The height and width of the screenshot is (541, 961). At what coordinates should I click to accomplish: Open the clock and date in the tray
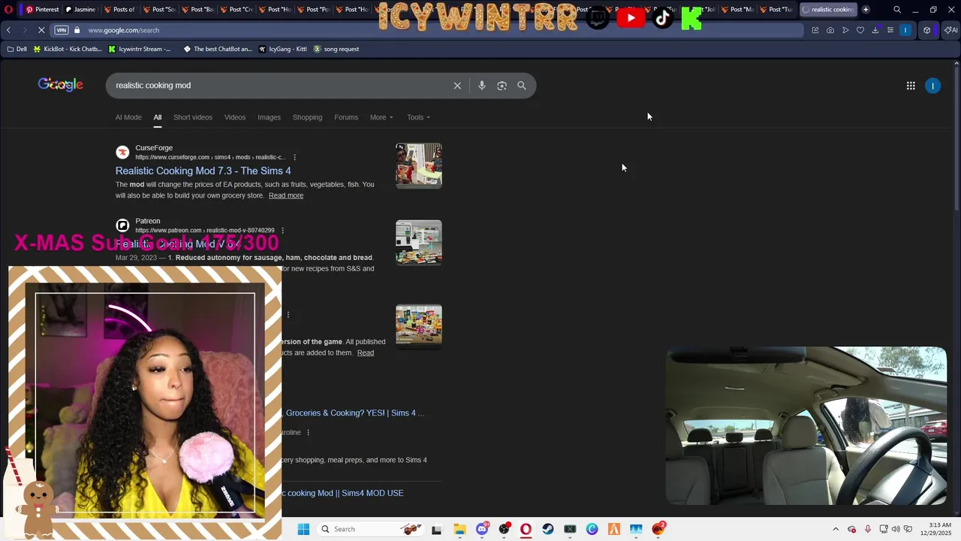click(x=935, y=529)
